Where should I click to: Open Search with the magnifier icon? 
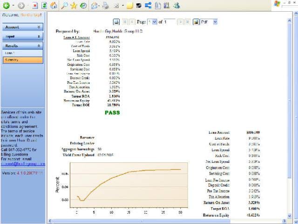(64, 6)
